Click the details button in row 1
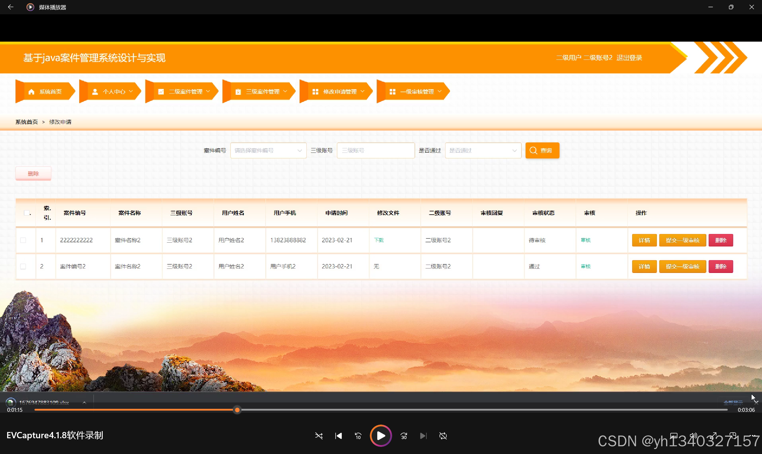Viewport: 762px width, 454px height. pyautogui.click(x=644, y=240)
